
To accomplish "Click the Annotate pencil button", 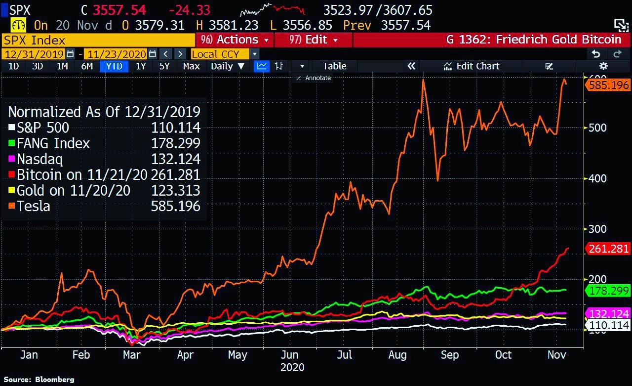I will (314, 78).
